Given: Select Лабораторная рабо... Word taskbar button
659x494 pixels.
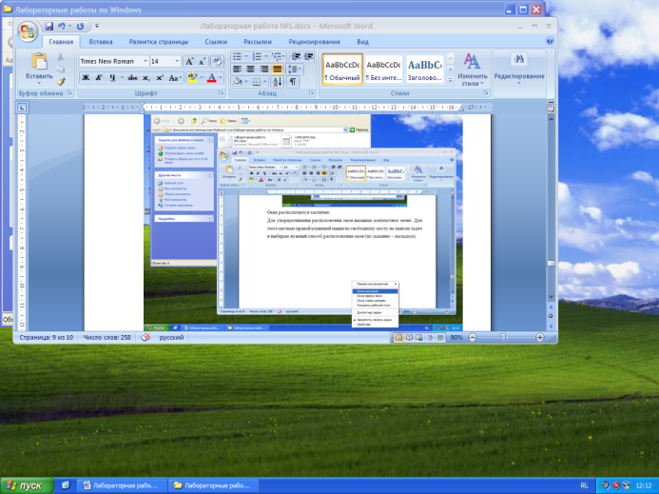Looking at the screenshot, I should [121, 485].
